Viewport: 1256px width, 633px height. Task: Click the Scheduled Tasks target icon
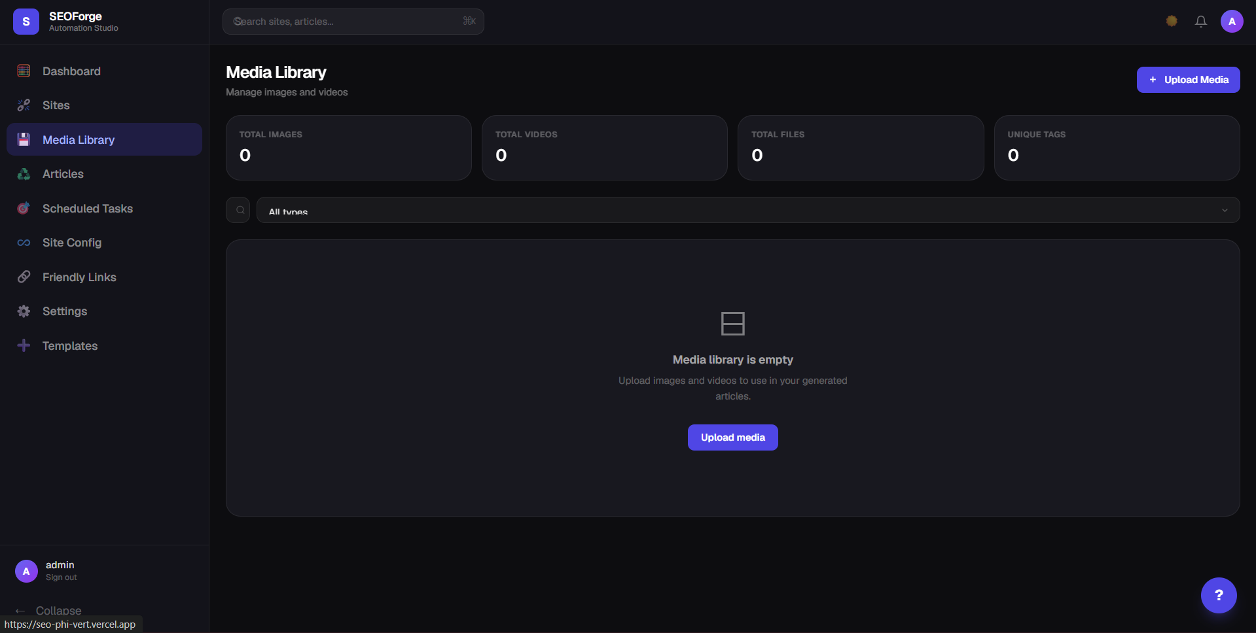tap(24, 208)
